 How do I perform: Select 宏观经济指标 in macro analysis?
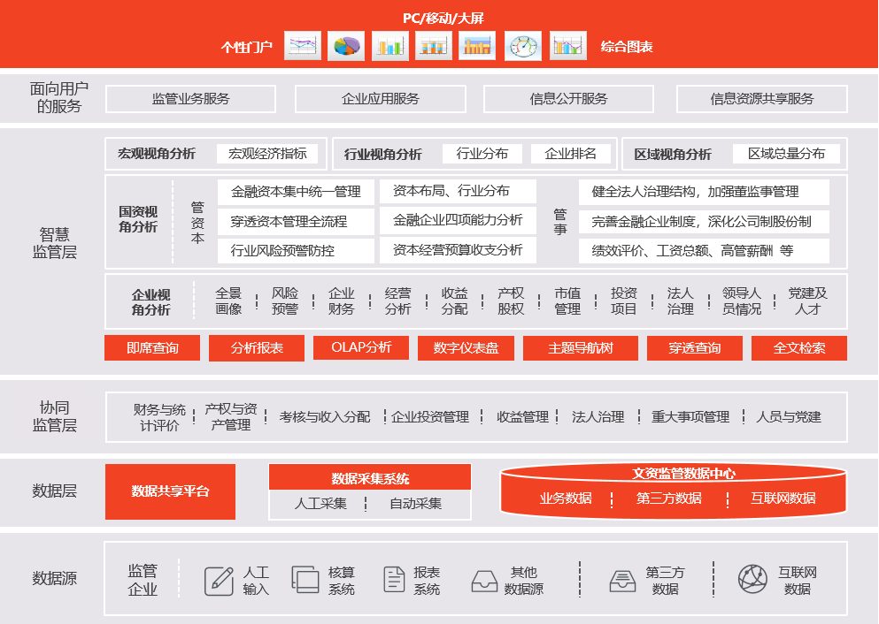coord(266,154)
